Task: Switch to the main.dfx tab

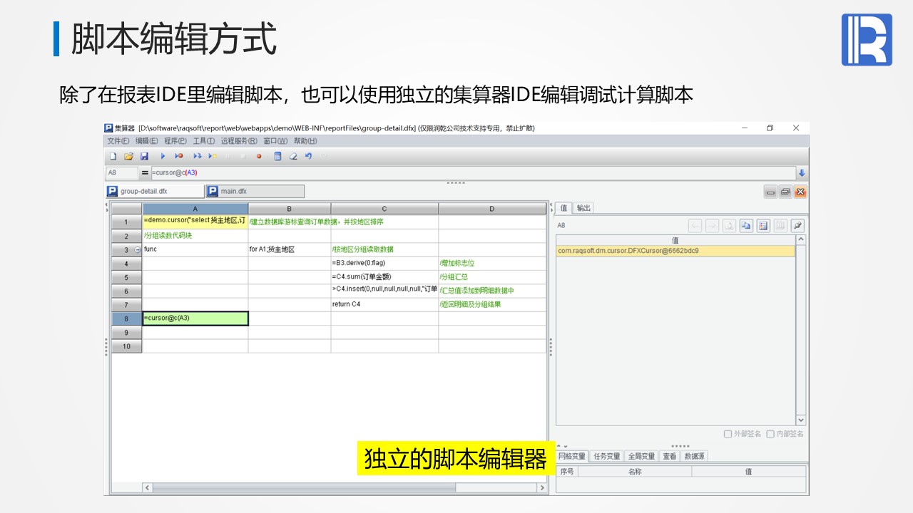Action: point(255,191)
